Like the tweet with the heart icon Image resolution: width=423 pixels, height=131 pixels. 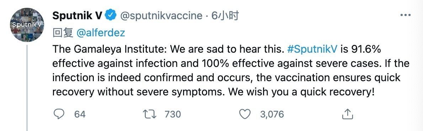coord(245,115)
